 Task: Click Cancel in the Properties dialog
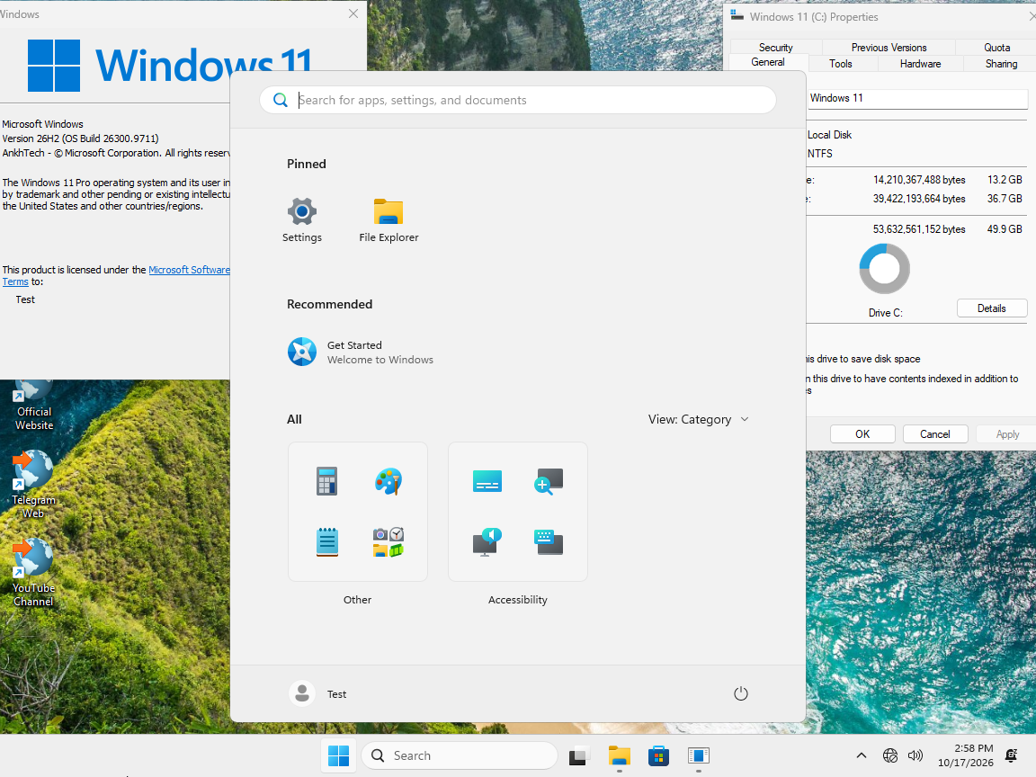[x=935, y=434]
